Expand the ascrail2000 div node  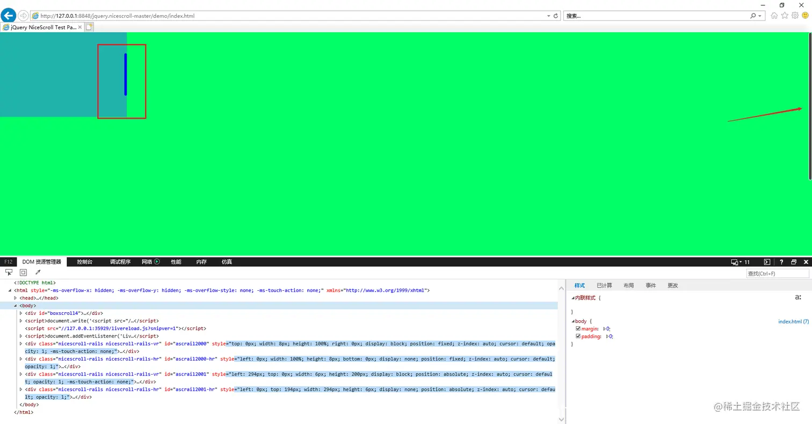pos(21,343)
